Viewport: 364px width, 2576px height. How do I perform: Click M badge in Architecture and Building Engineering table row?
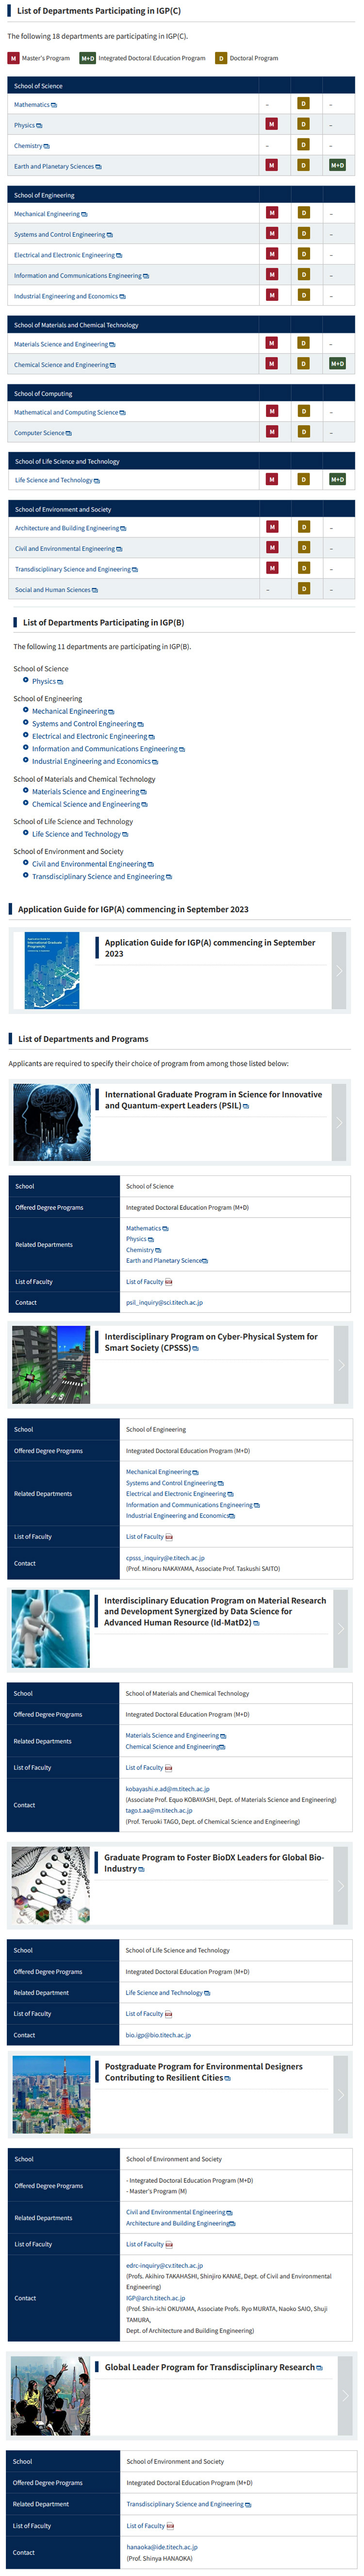coord(271,527)
